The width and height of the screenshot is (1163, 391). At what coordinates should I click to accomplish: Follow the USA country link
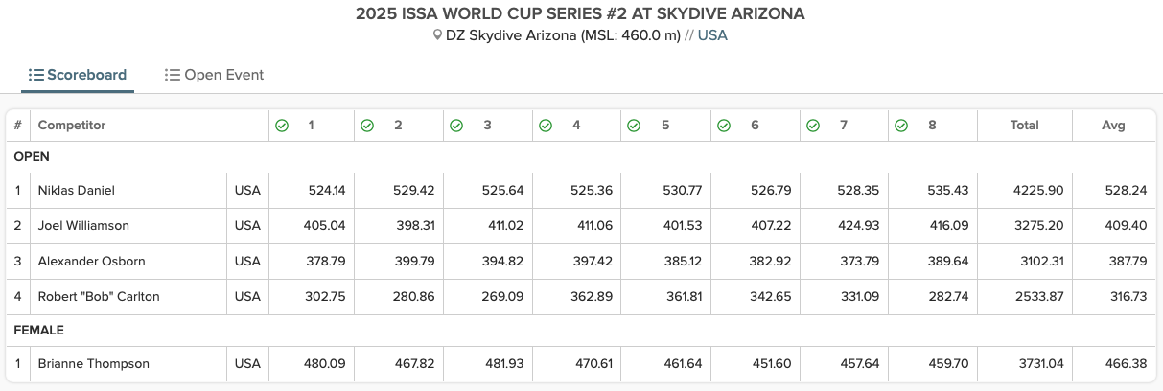point(712,35)
